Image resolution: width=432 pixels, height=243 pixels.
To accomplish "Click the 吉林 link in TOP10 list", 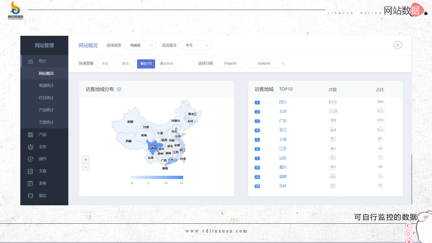I will click(283, 186).
